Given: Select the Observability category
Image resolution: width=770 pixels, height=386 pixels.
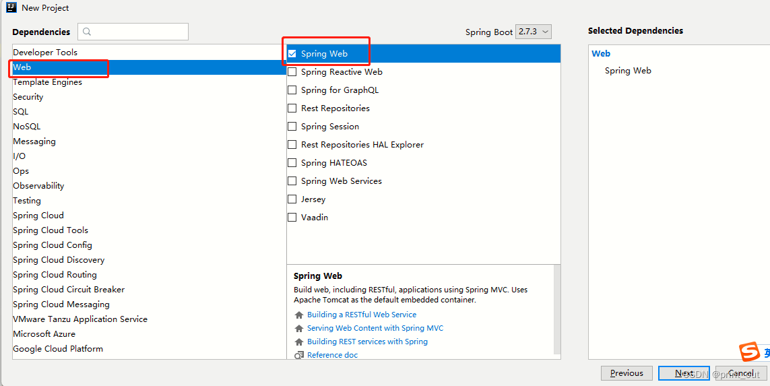Looking at the screenshot, I should (x=150, y=186).
